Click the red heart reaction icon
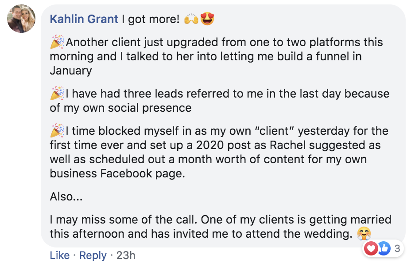411x267 pixels. 370,249
